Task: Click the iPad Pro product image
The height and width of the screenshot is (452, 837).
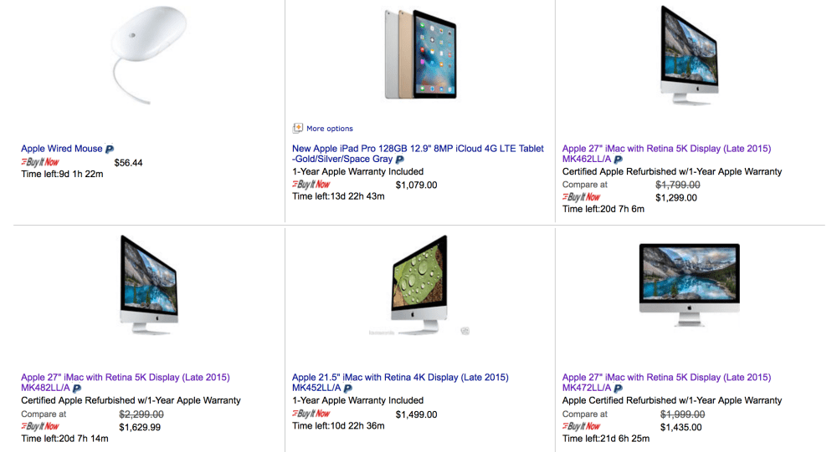Action: 420,54
